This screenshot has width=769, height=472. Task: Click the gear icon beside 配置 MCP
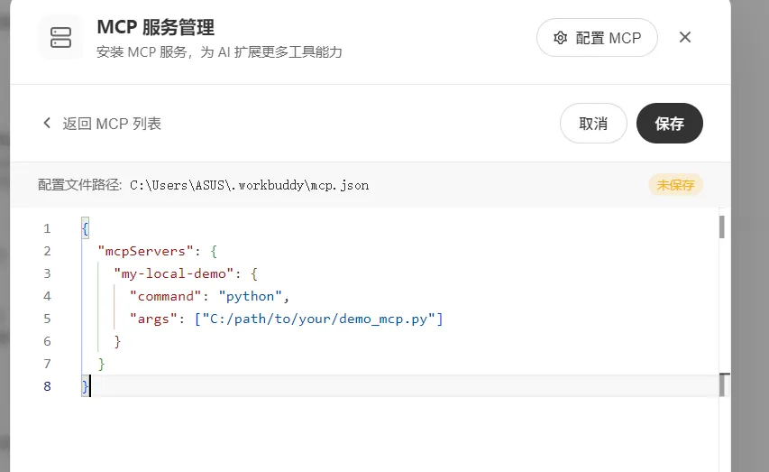tap(561, 38)
